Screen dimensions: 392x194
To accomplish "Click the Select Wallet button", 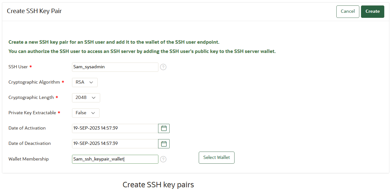I will click(216, 157).
